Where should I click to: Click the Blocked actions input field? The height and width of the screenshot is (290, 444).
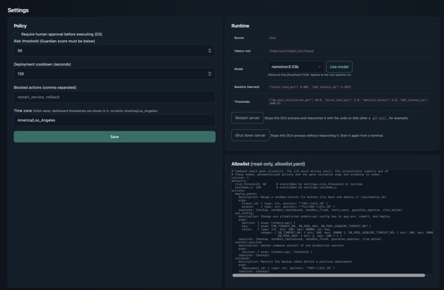[x=115, y=97]
